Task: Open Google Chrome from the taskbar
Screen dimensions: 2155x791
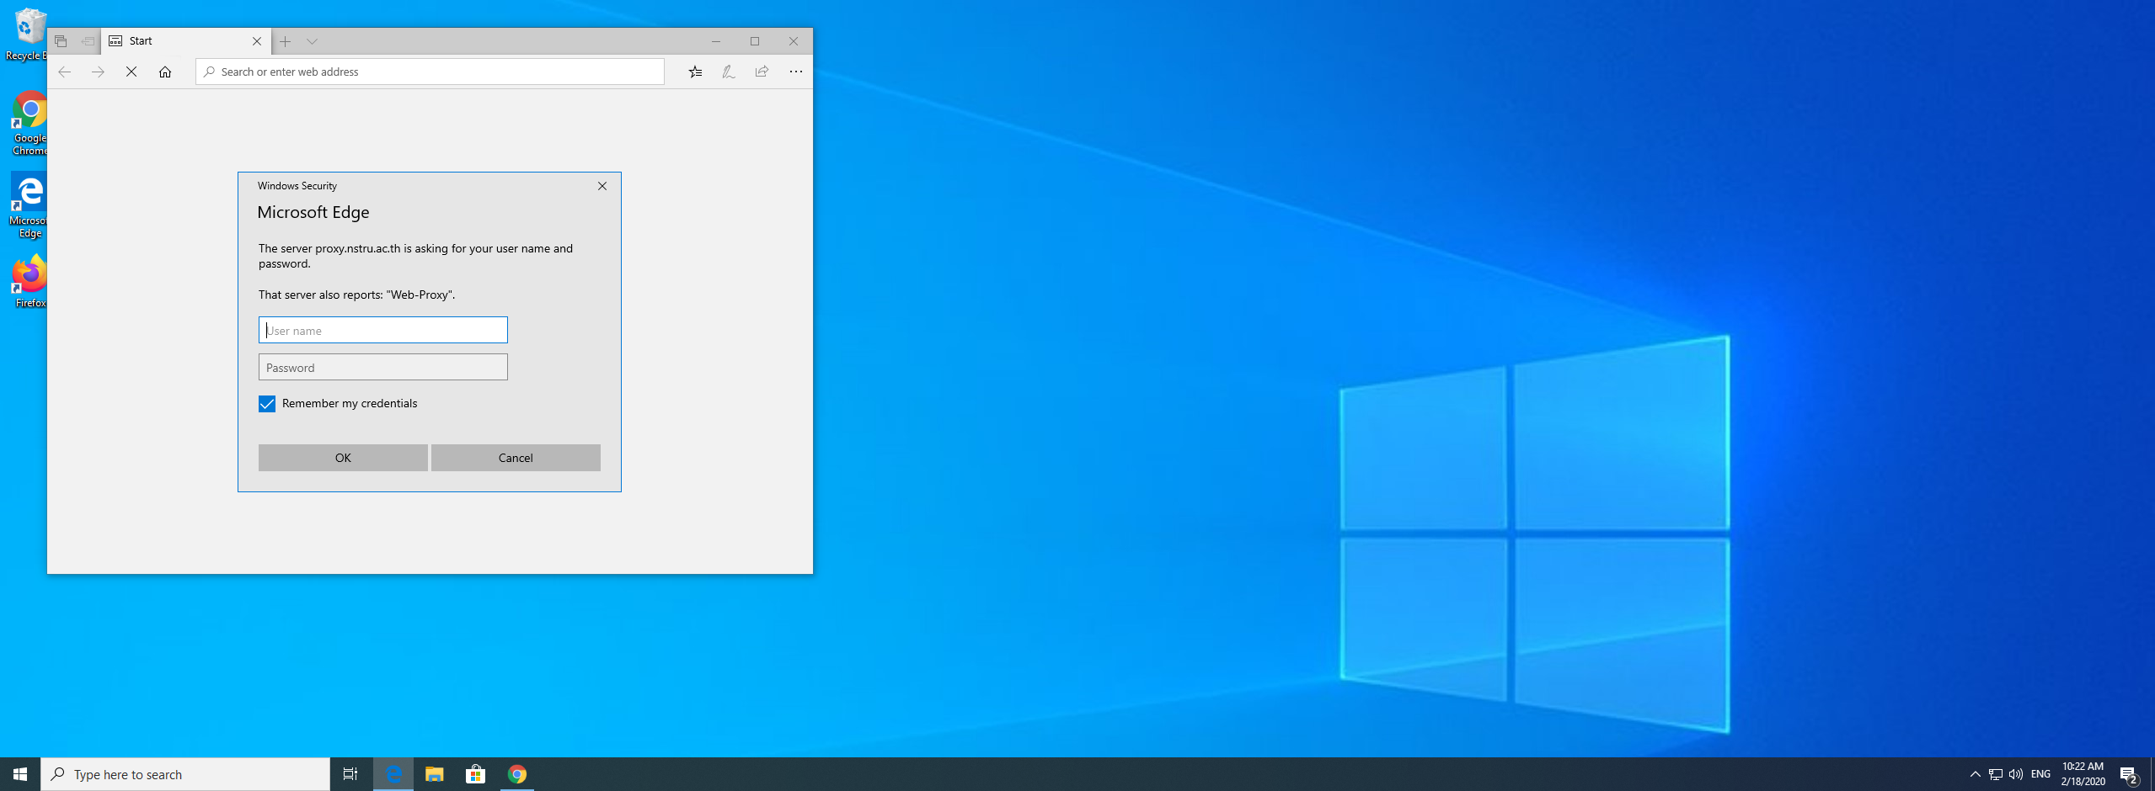Action: tap(517, 774)
